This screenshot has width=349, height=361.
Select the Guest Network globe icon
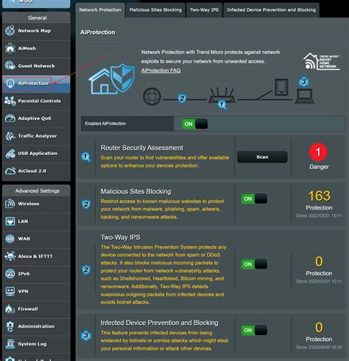(x=10, y=66)
